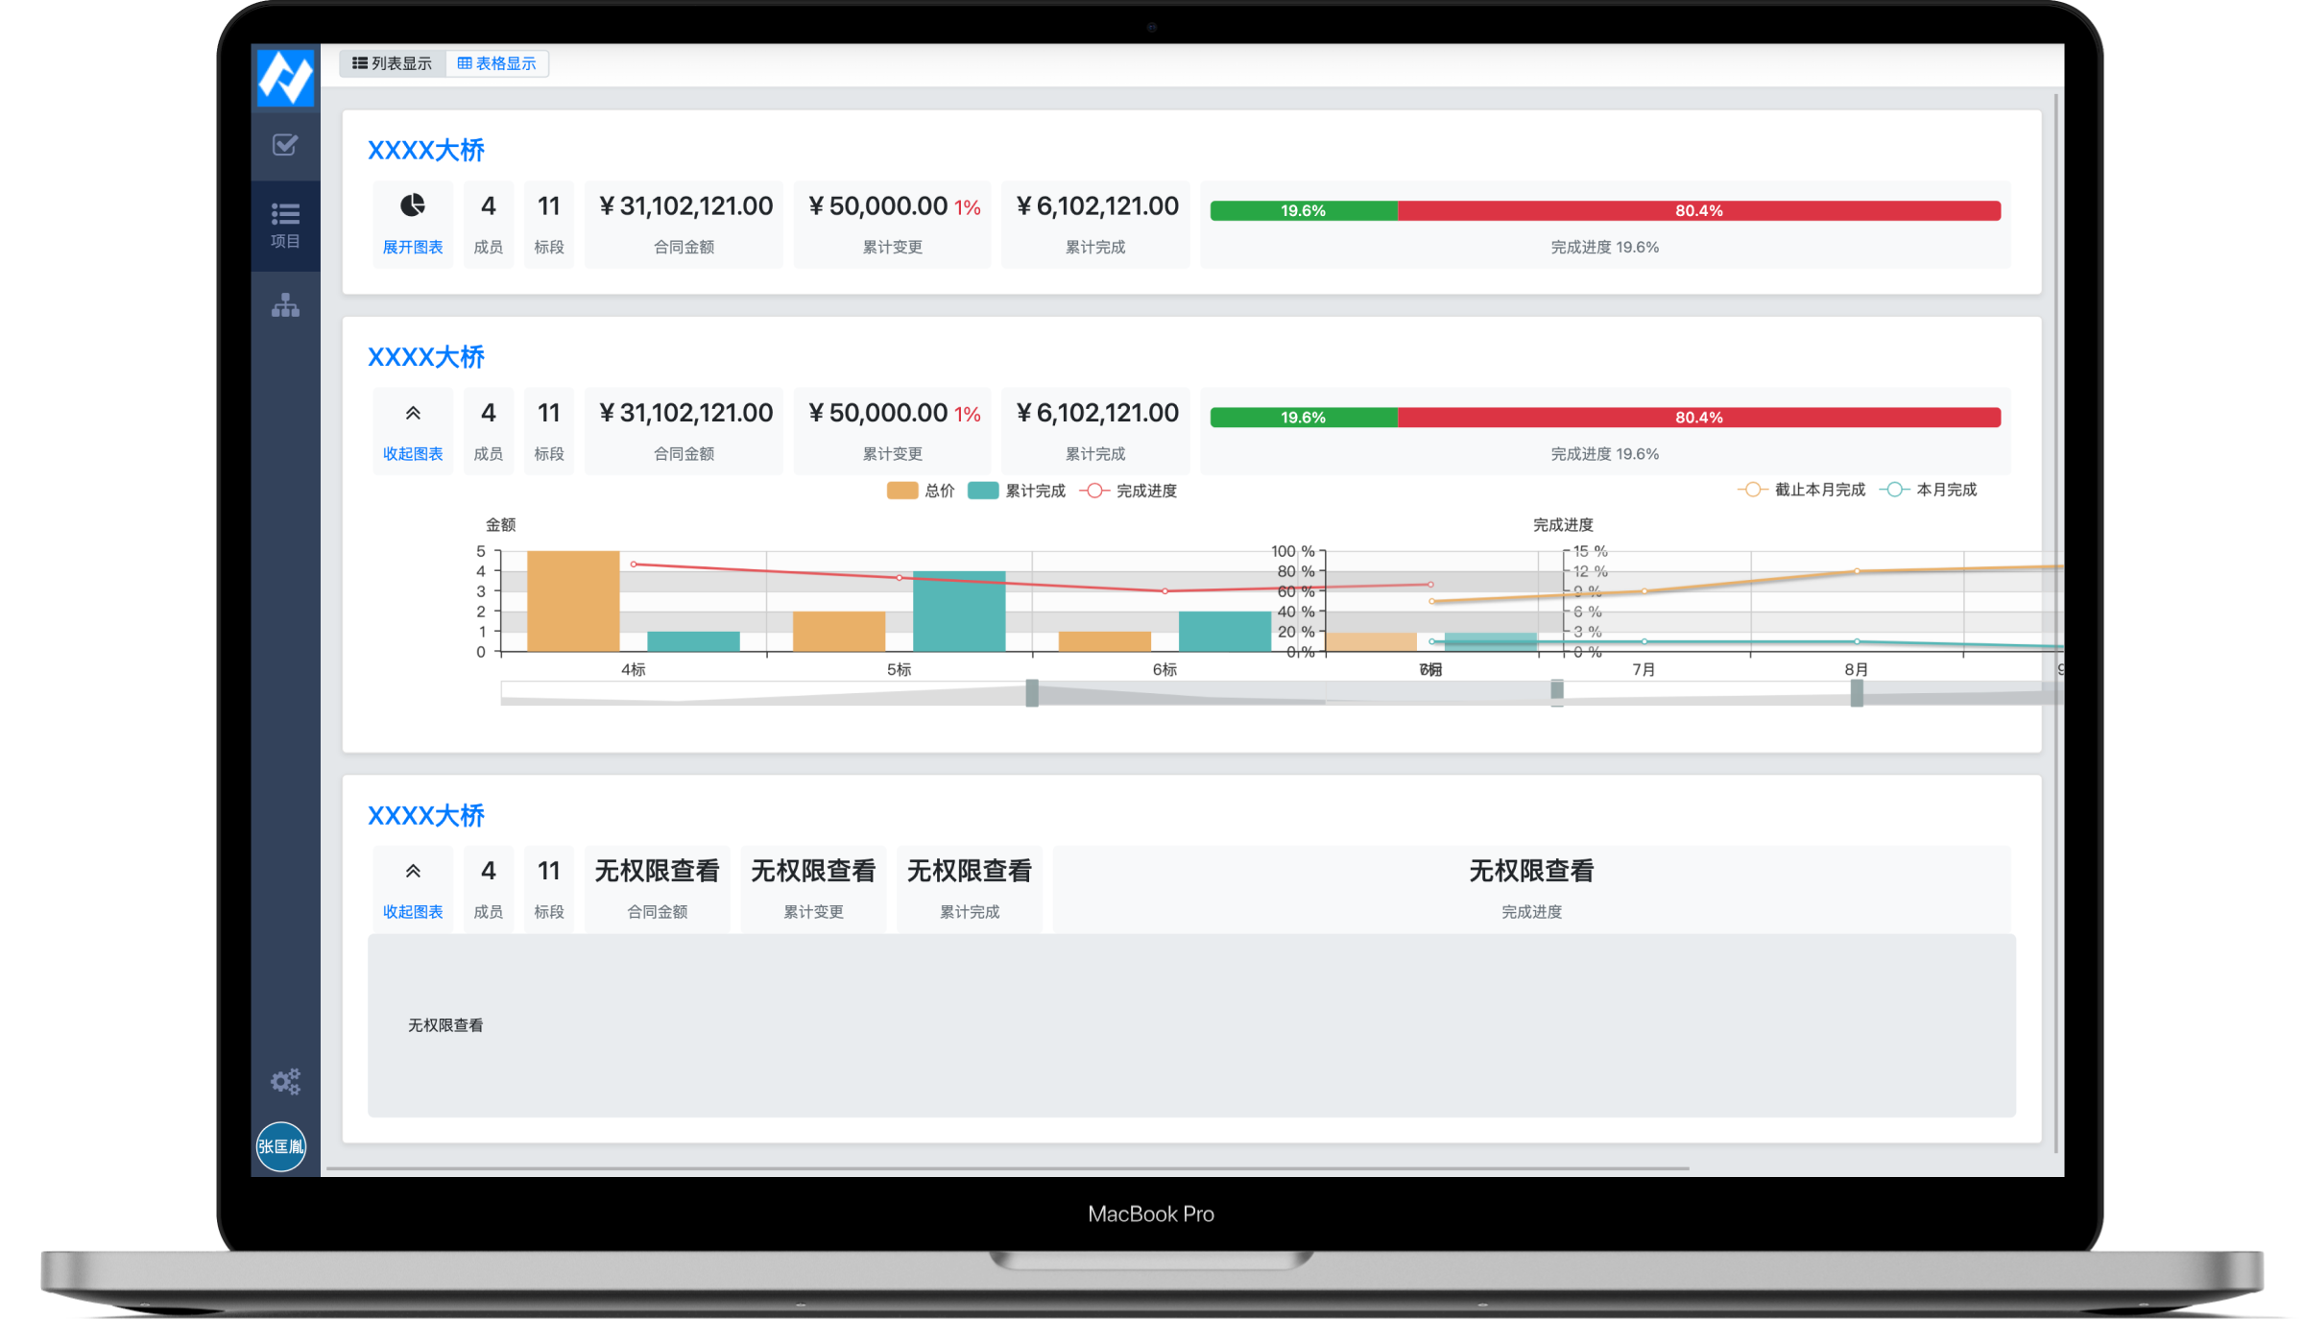The image size is (2305, 1321).
Task: Click 11 标段 tile in first card
Action: point(549,225)
